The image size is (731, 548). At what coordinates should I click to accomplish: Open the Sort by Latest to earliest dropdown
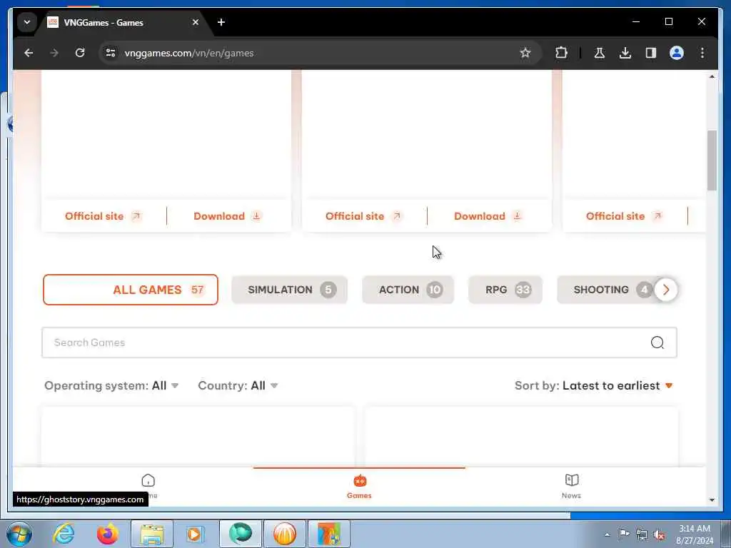[x=594, y=386]
